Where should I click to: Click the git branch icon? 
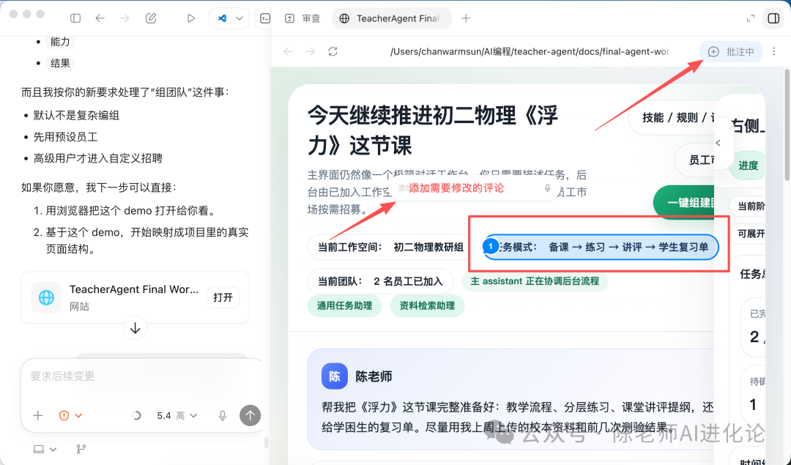81,449
